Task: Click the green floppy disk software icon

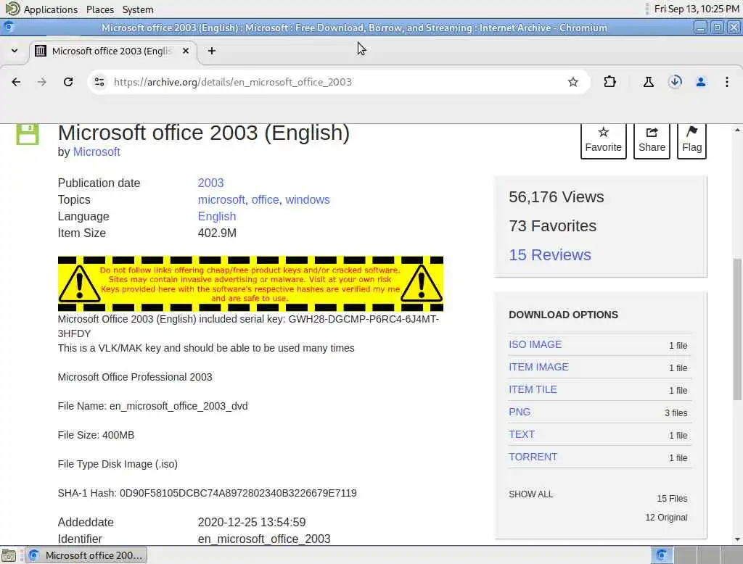Action: (x=28, y=134)
